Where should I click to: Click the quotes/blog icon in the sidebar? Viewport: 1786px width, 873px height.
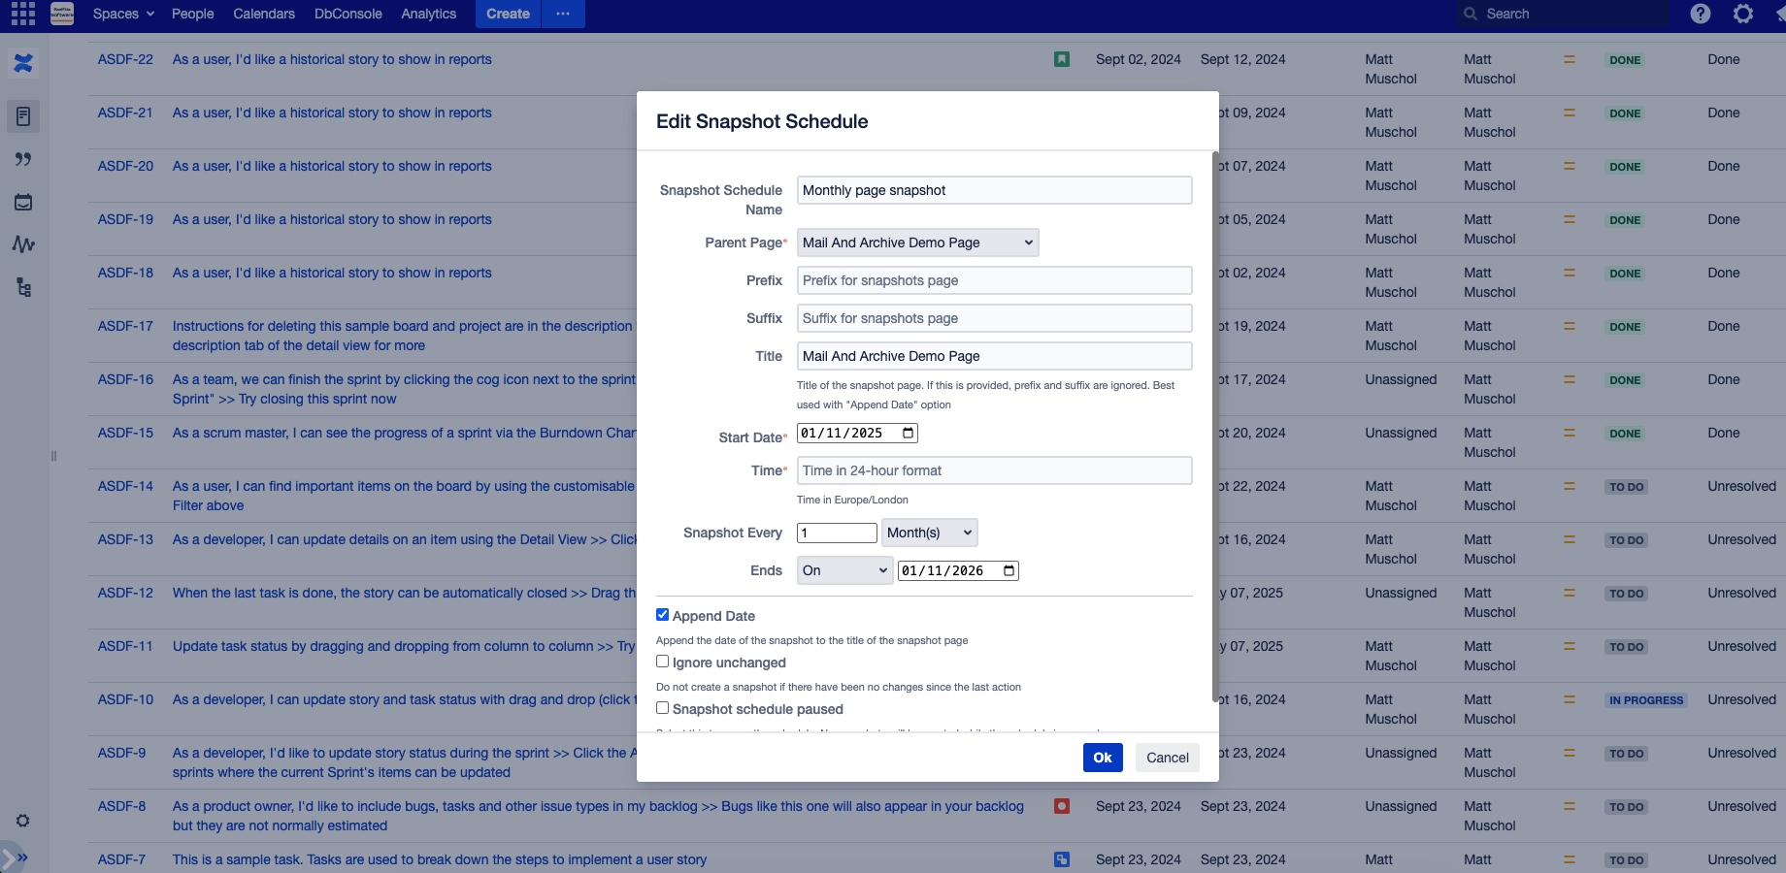point(23,159)
